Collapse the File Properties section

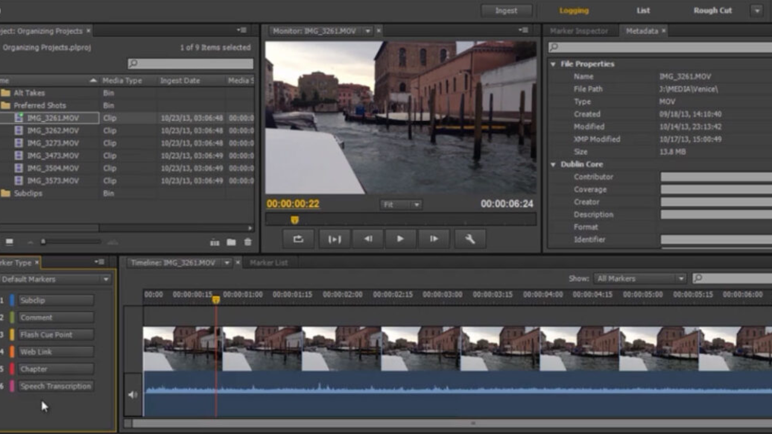click(x=553, y=64)
